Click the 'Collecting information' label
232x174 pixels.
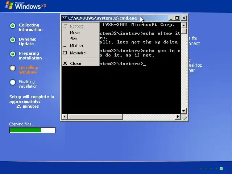pos(30,27)
